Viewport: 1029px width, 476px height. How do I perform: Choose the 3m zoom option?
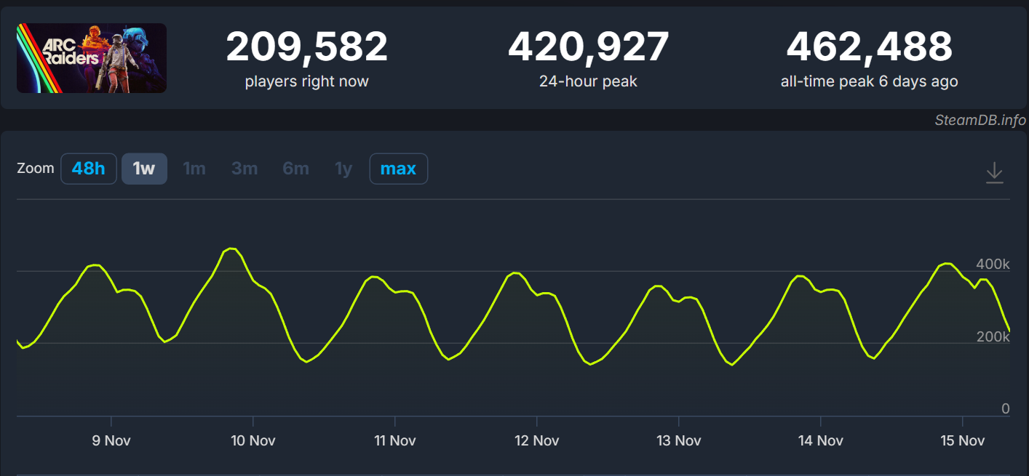coord(245,169)
